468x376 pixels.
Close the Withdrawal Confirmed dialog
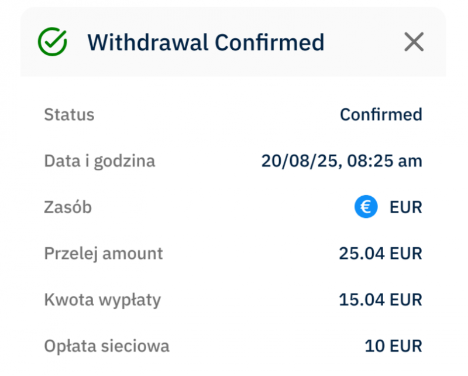tap(414, 42)
